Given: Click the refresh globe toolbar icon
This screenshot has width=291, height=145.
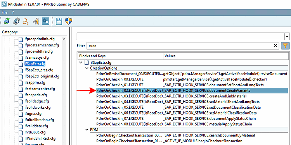Looking at the screenshot, I should pos(7,21).
